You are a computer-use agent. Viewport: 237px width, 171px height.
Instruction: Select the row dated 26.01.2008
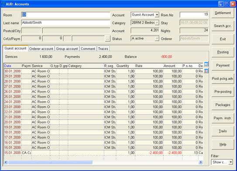[103, 92]
